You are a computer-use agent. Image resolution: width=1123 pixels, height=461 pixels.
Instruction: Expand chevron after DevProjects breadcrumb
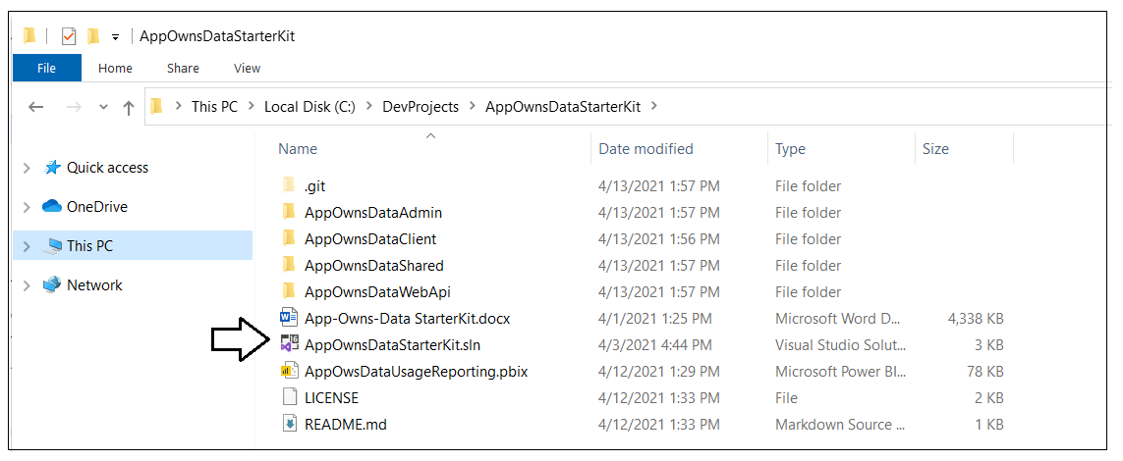coord(472,107)
